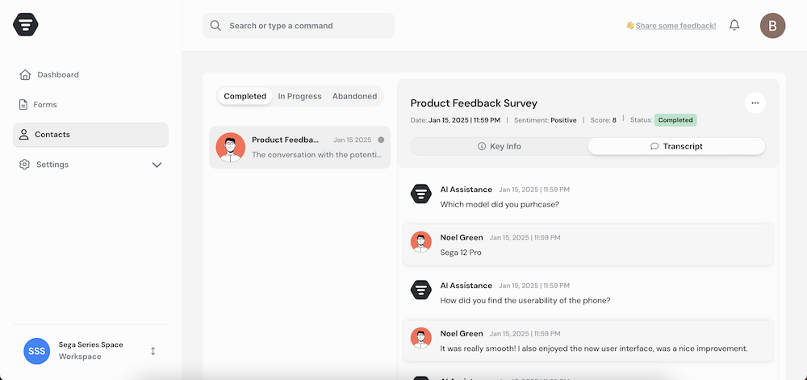
Task: Select the Contacts person icon
Action: click(24, 135)
